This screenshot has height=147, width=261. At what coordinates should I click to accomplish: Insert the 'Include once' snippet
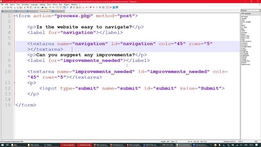(246, 61)
